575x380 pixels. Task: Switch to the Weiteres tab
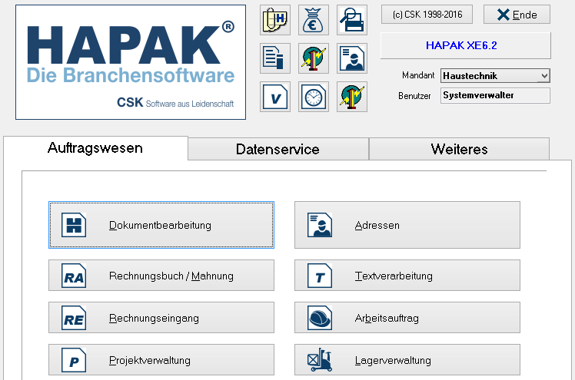point(459,149)
